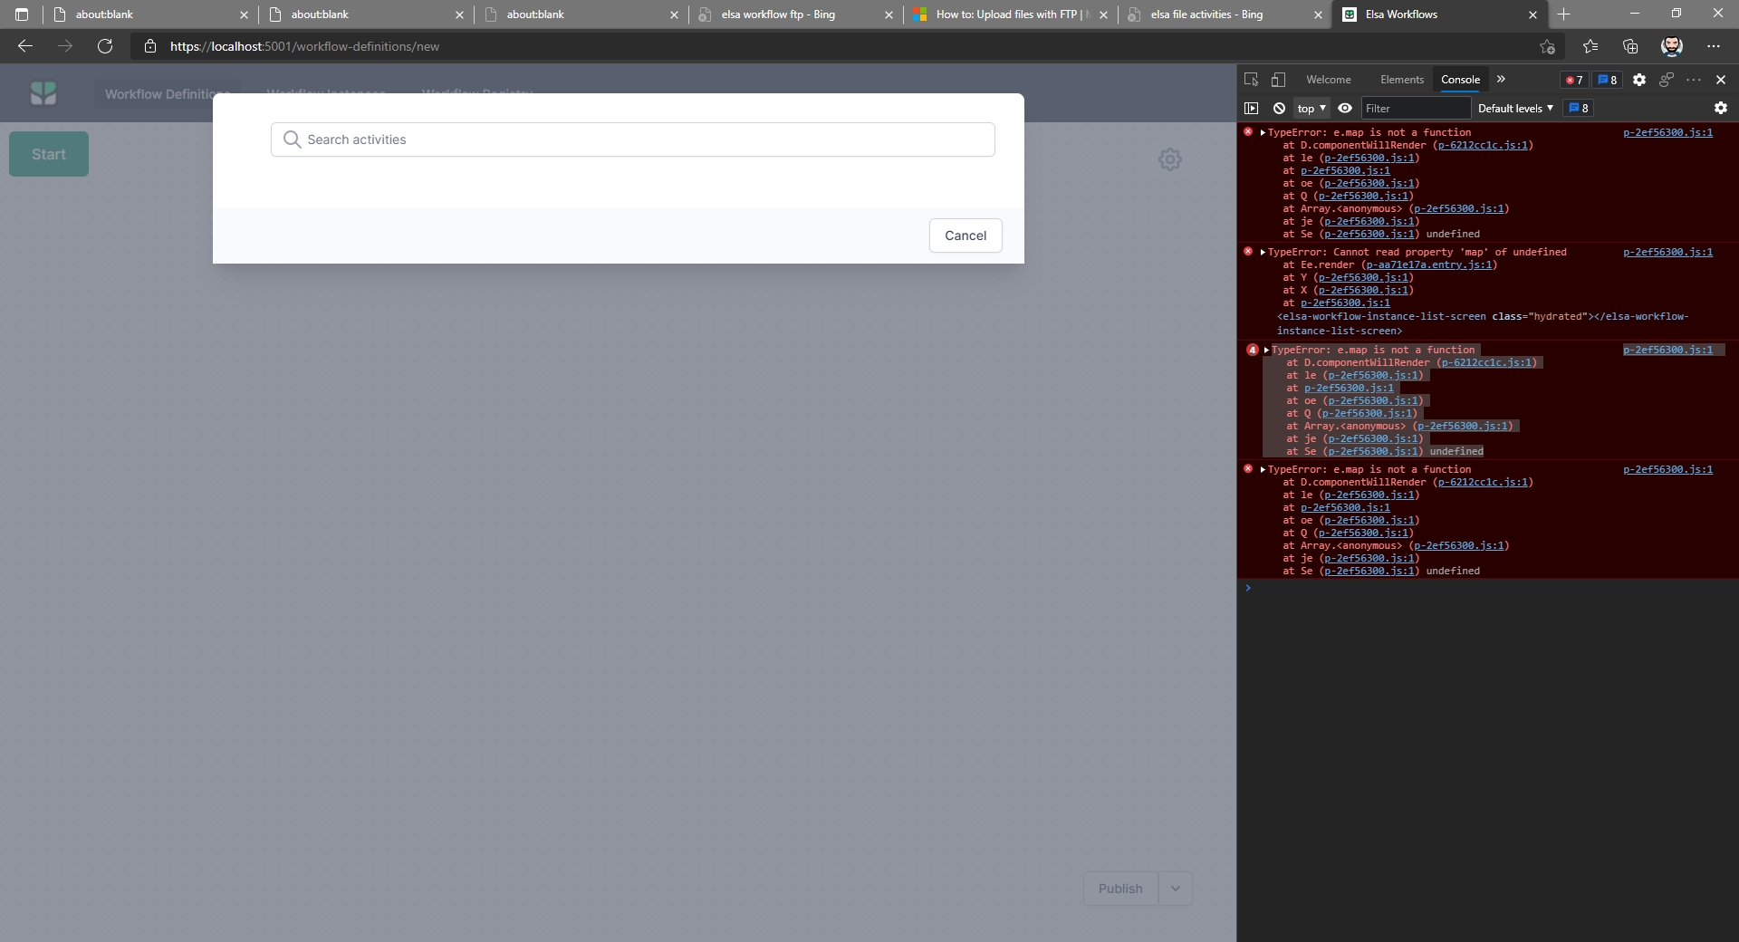Switch to the Welcome tab in DevTools
Screen dimensions: 1739x942
pyautogui.click(x=1328, y=80)
